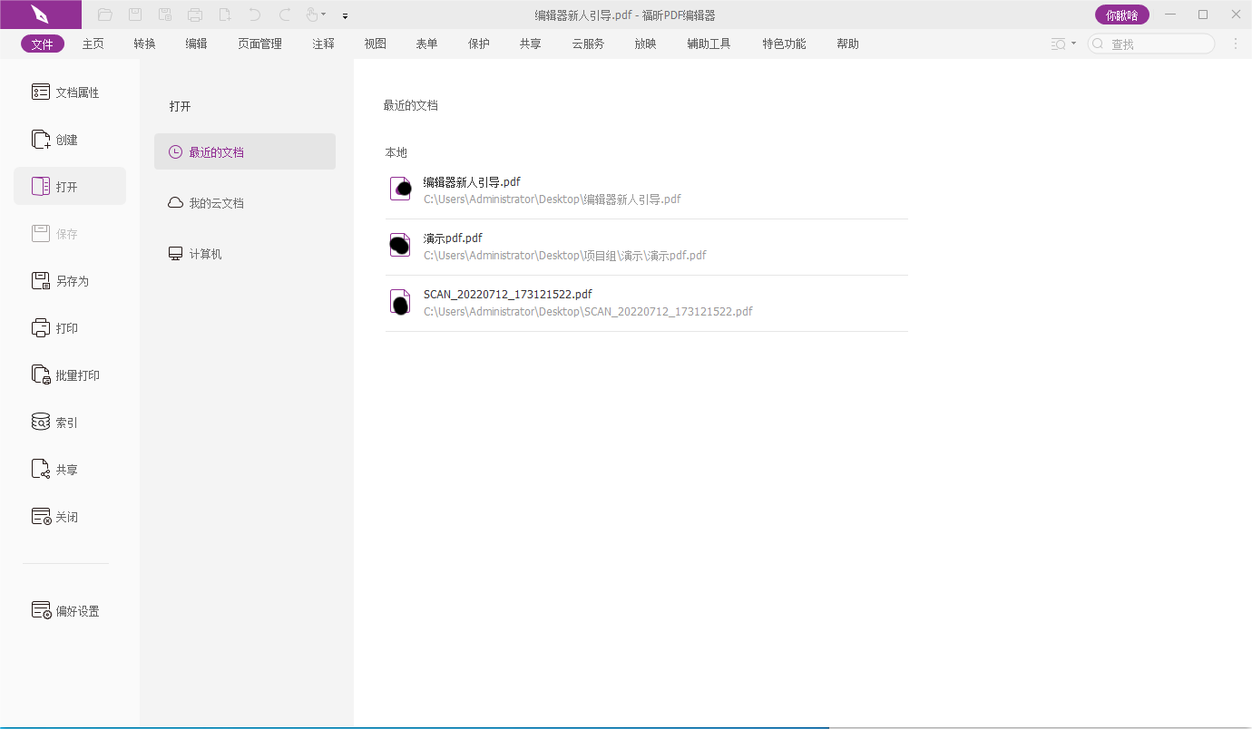Open the 页面管理 ribbon tab
Screen dimensions: 1252x729
click(259, 44)
